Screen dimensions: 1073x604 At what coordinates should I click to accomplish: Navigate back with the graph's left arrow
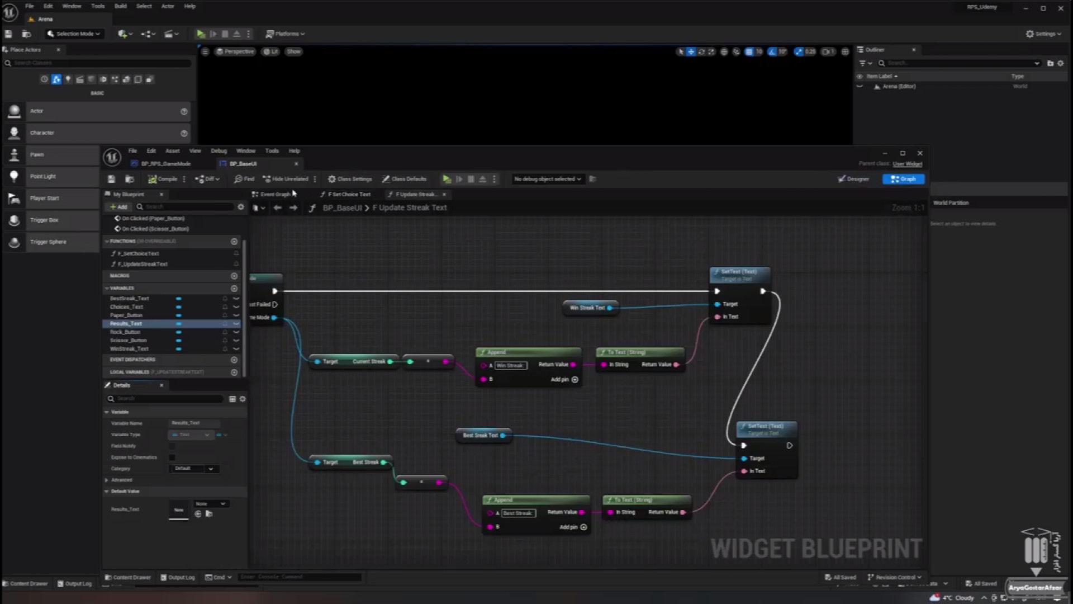tap(277, 207)
